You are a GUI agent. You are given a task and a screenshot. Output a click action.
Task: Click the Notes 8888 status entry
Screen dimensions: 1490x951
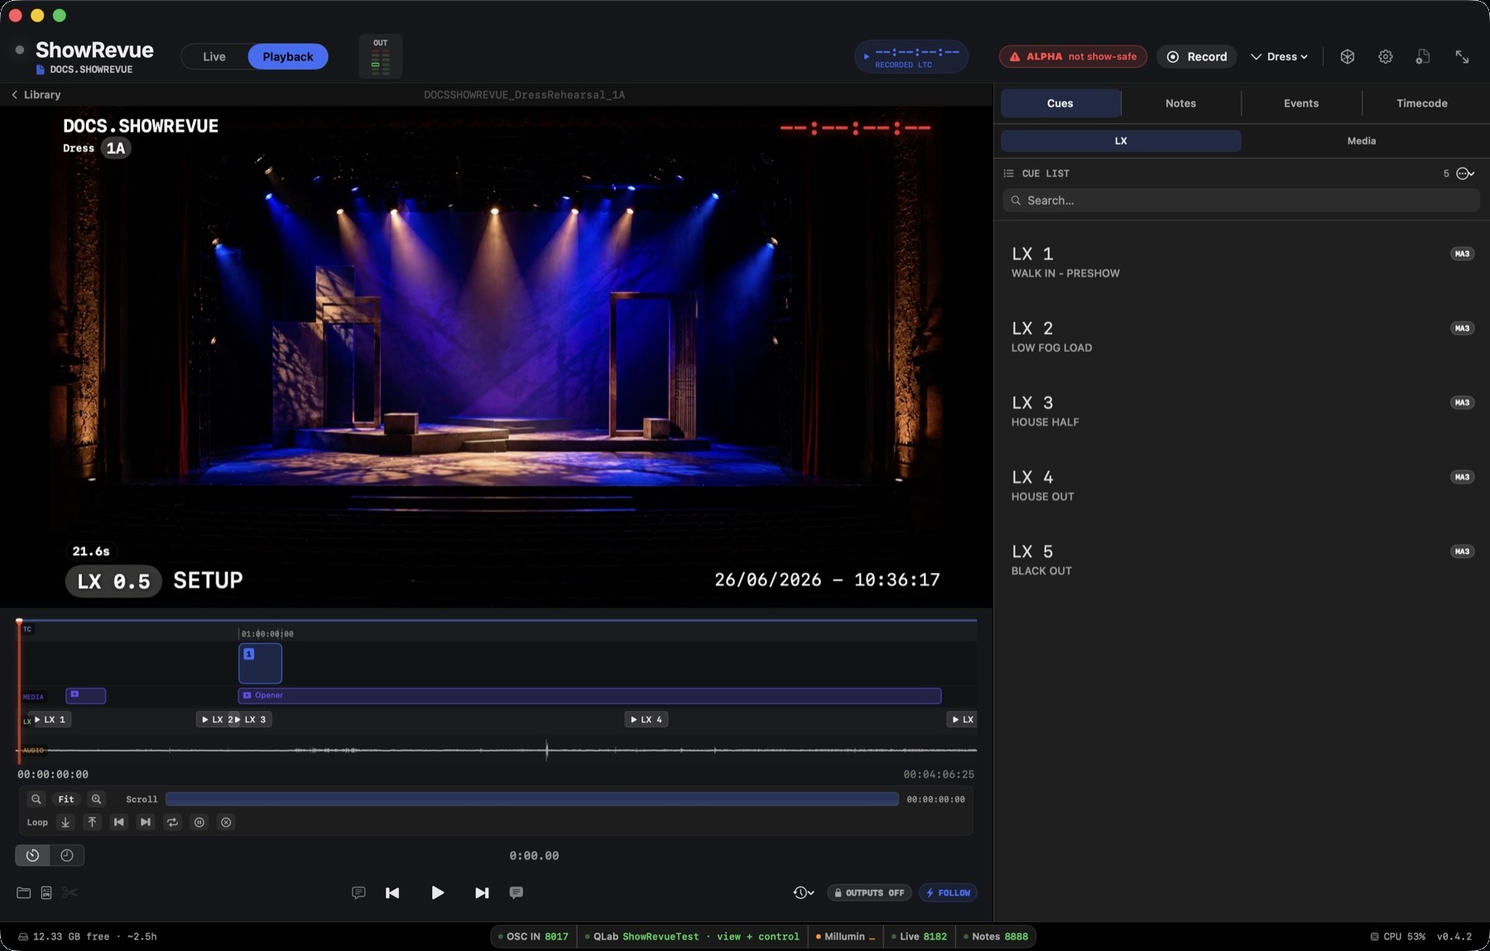[x=995, y=936]
